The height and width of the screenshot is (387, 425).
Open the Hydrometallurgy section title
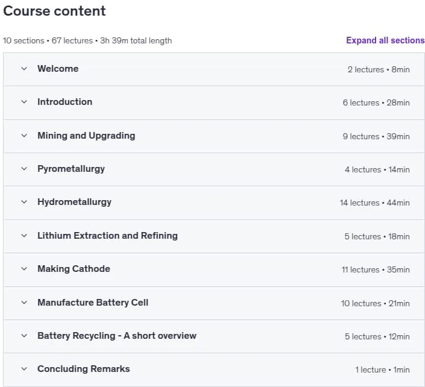[74, 202]
